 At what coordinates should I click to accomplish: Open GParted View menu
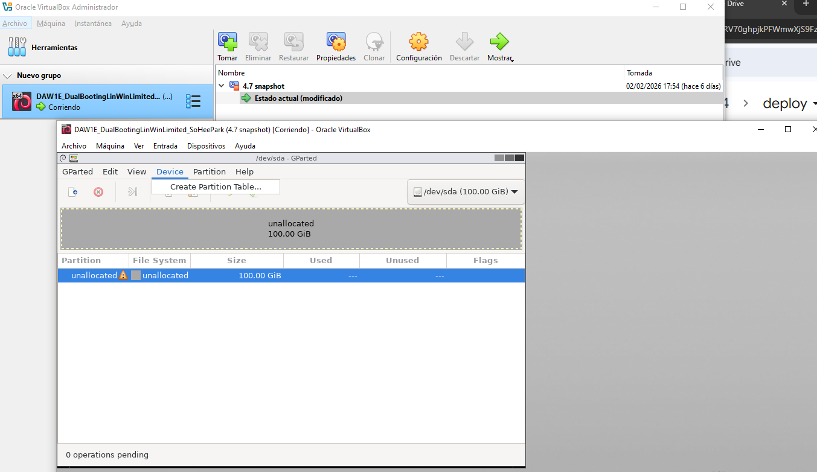pyautogui.click(x=136, y=172)
